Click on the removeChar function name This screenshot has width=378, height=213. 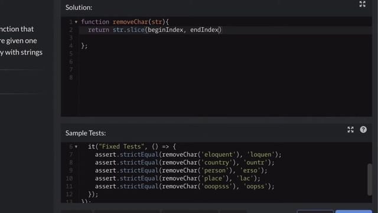point(131,22)
